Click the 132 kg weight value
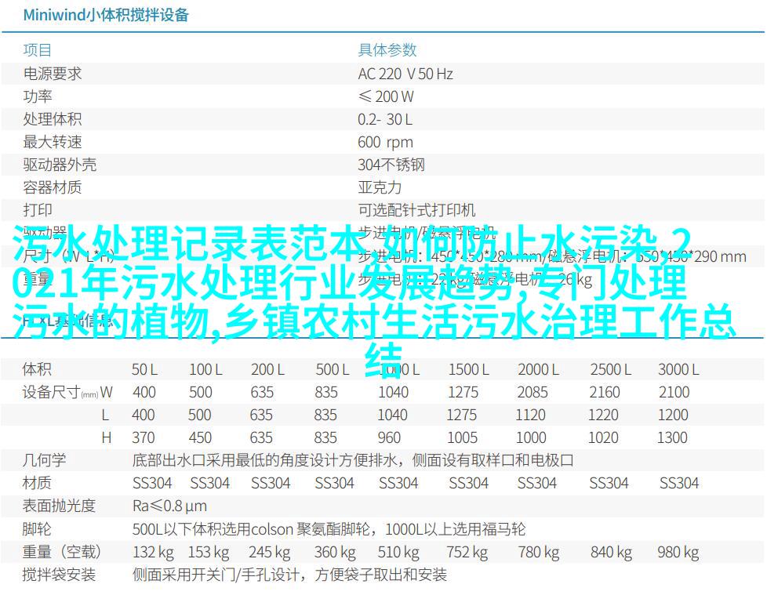Screen dimensions: 767x595 pos(153,553)
